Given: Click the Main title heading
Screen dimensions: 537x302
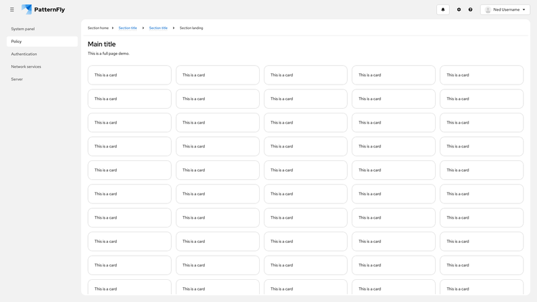Looking at the screenshot, I should 102,44.
